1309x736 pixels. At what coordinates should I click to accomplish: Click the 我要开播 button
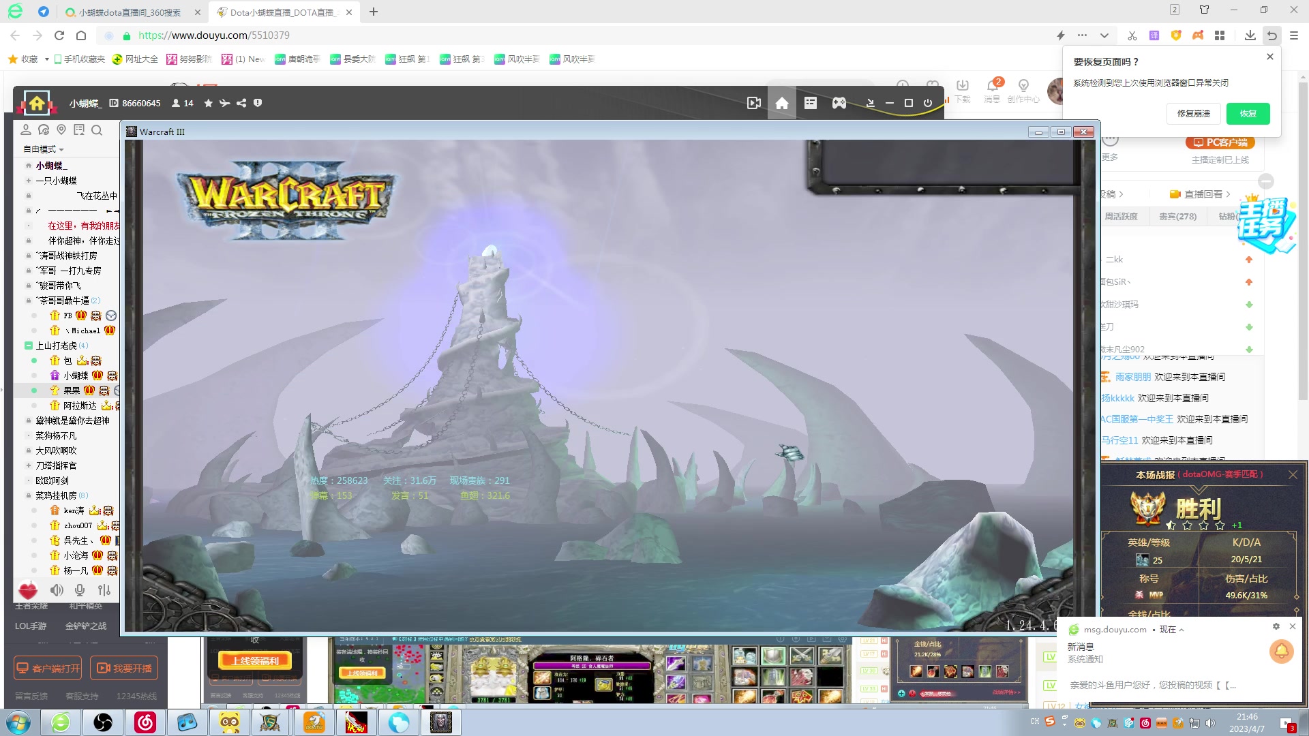click(x=125, y=669)
